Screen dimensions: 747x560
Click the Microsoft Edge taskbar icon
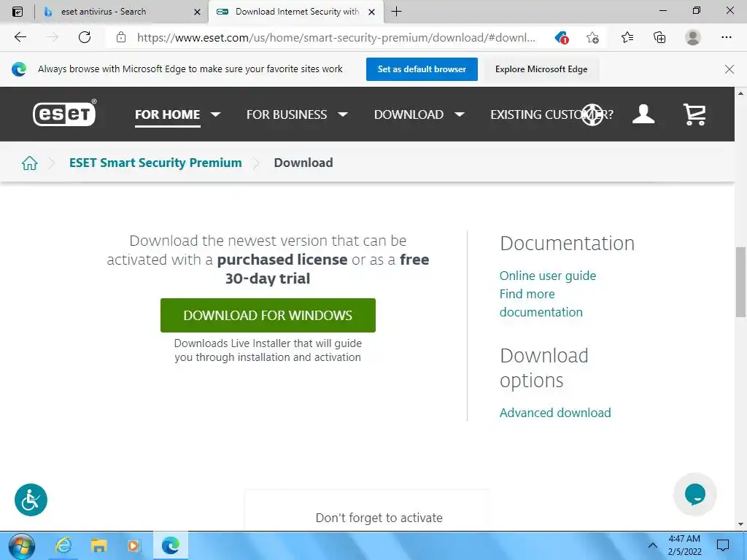(170, 545)
